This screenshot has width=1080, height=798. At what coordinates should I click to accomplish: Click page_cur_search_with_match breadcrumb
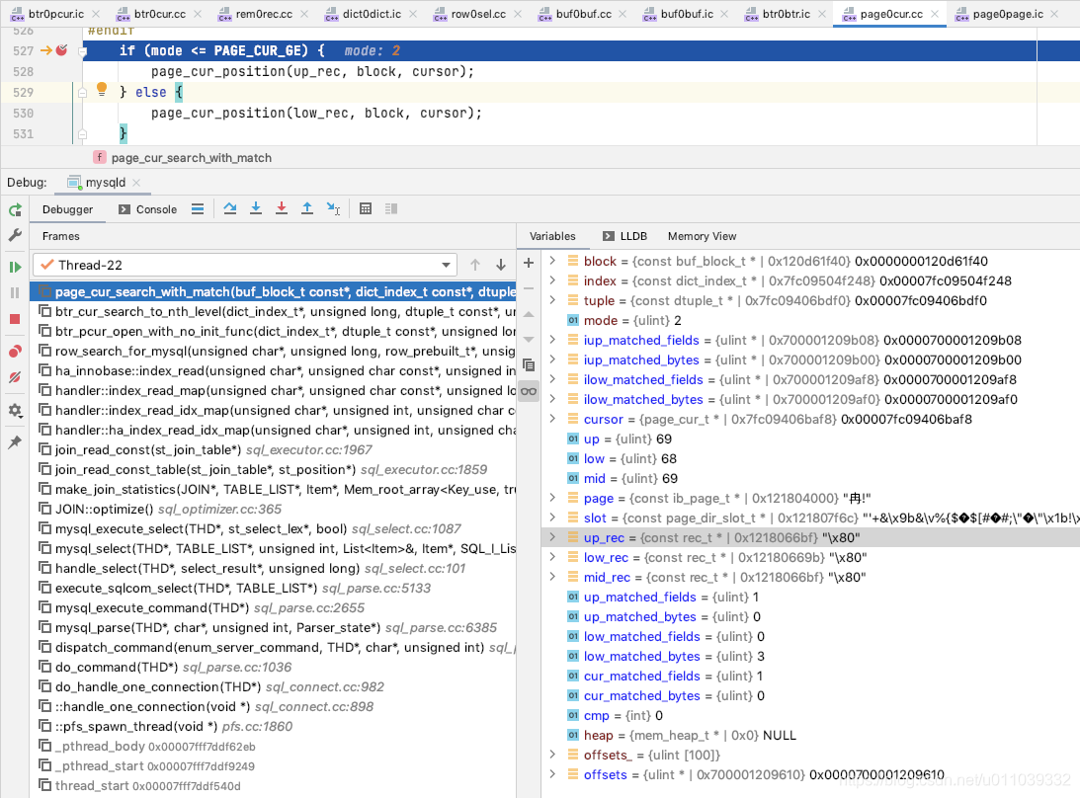pyautogui.click(x=192, y=158)
